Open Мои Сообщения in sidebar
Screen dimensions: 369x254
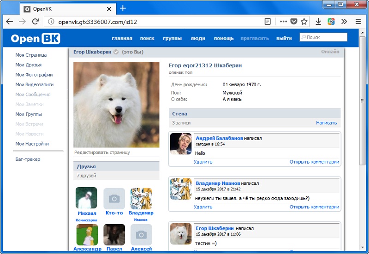(33, 95)
